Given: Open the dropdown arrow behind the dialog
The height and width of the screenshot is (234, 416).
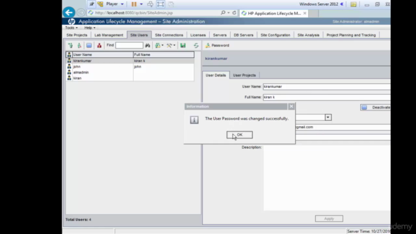Looking at the screenshot, I should [328, 117].
